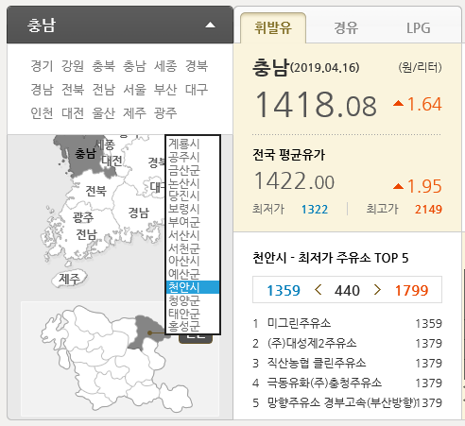Select 계룡시 from the city dropdown

click(x=193, y=144)
